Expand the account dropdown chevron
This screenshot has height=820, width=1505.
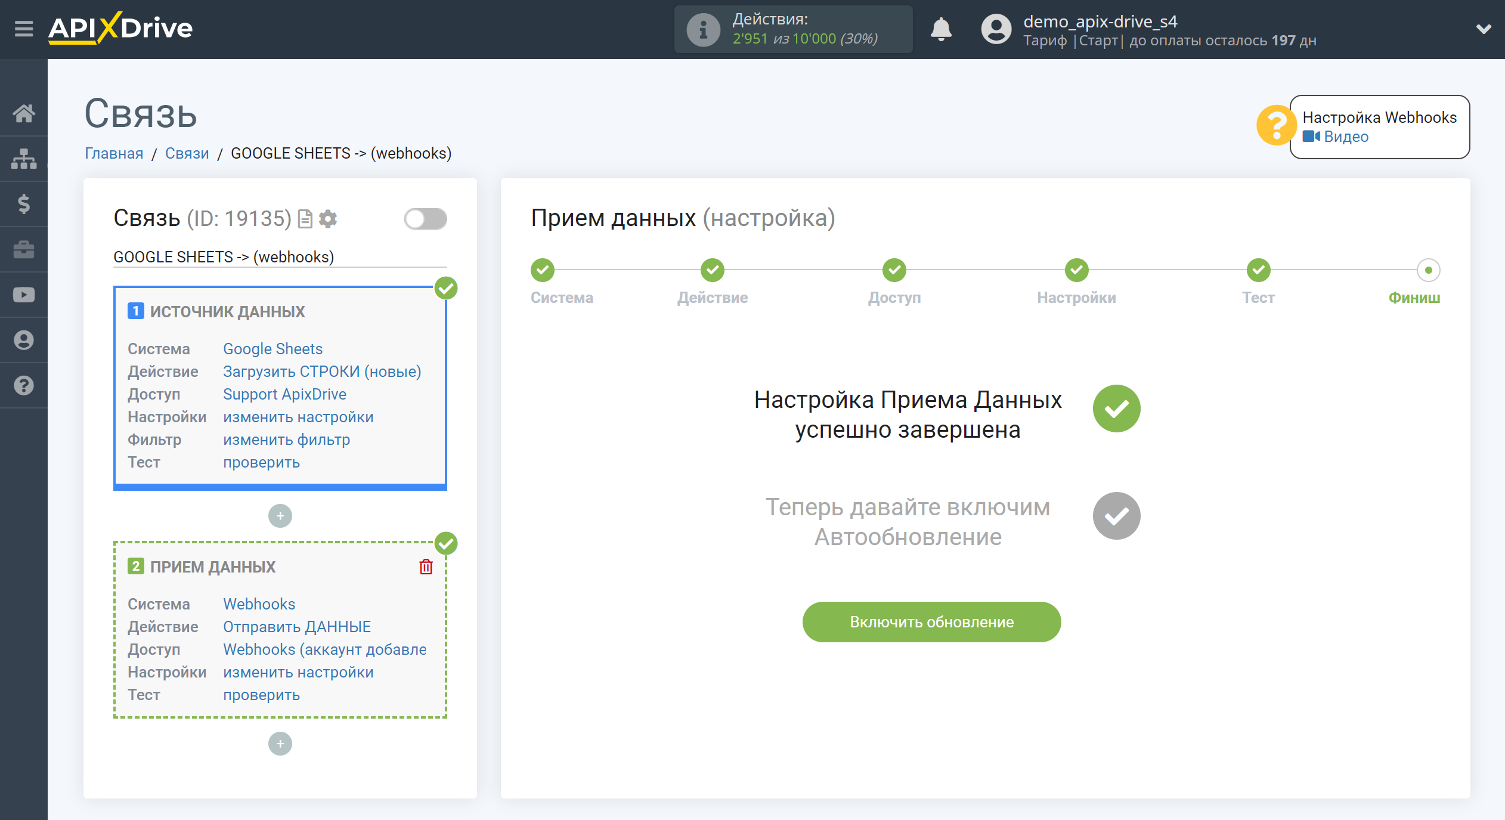[x=1483, y=29]
